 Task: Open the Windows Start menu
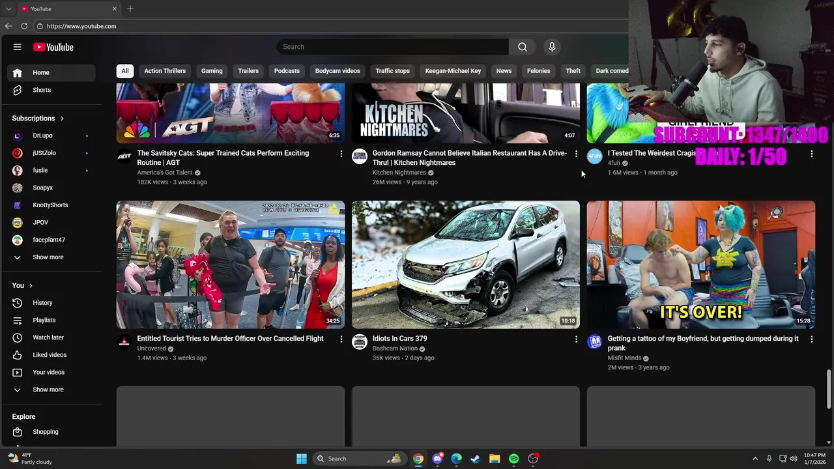coord(302,459)
